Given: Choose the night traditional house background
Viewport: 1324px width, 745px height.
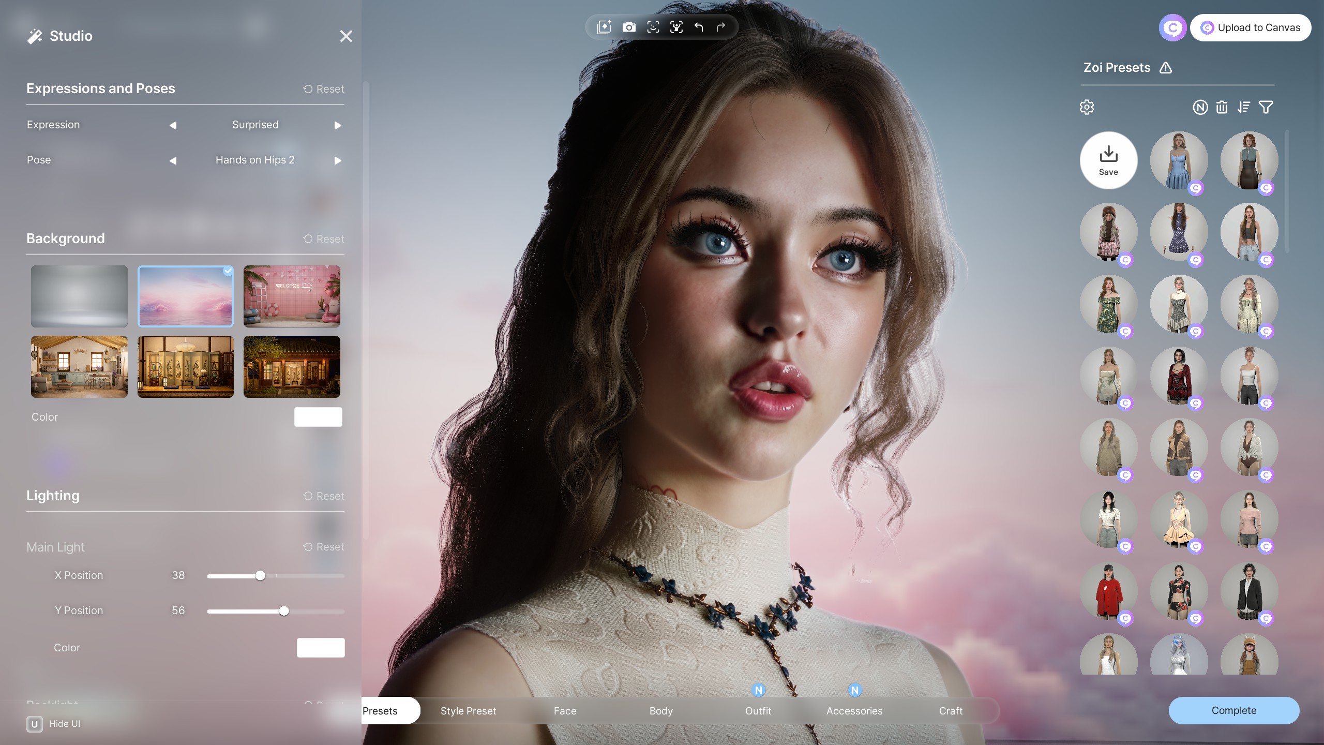Looking at the screenshot, I should pos(292,366).
